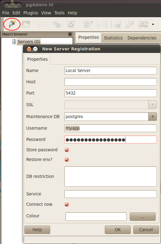
Task: Click the Plugins puzzle piece icon
Action: pyautogui.click(x=143, y=24)
